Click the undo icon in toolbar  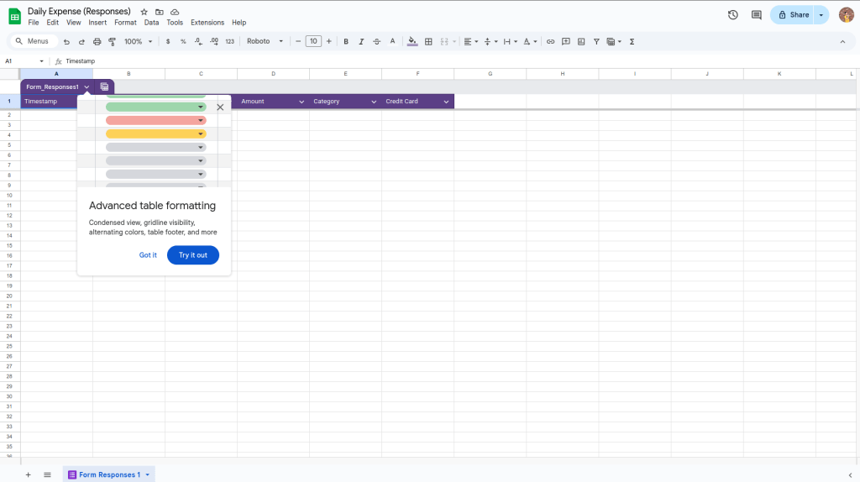[66, 41]
